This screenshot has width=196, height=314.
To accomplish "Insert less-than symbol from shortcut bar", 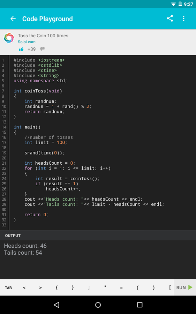I will (x=24, y=288).
